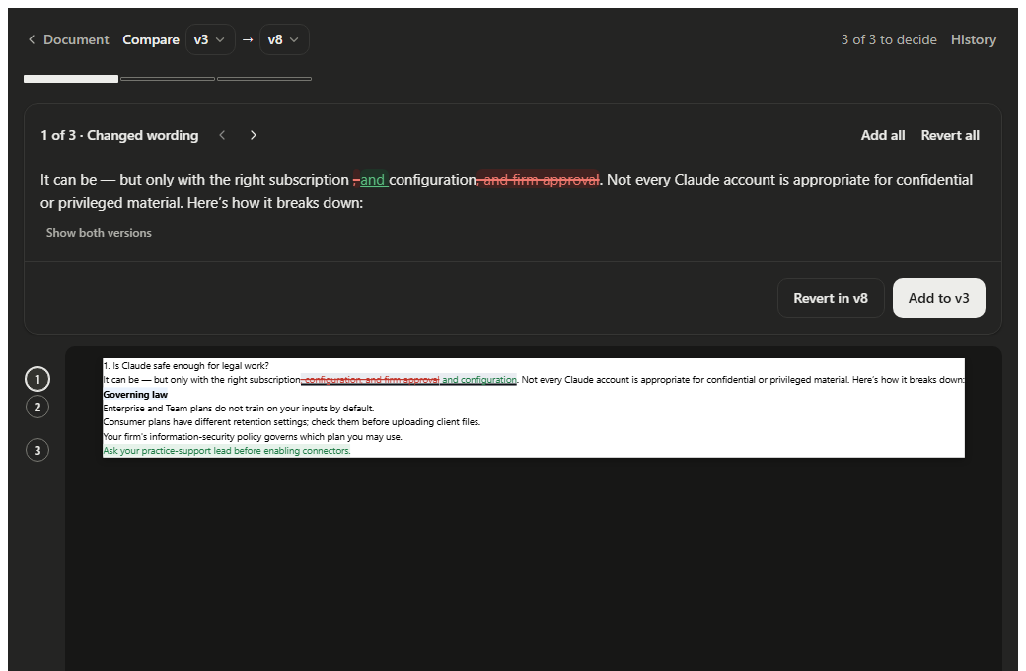This screenshot has width=1026, height=671.
Task: Click the struck-through 'and firm approval' text
Action: pyautogui.click(x=539, y=180)
